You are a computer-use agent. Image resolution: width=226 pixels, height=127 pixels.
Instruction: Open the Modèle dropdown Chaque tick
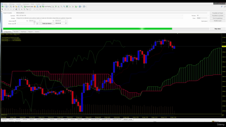pos(99,18)
